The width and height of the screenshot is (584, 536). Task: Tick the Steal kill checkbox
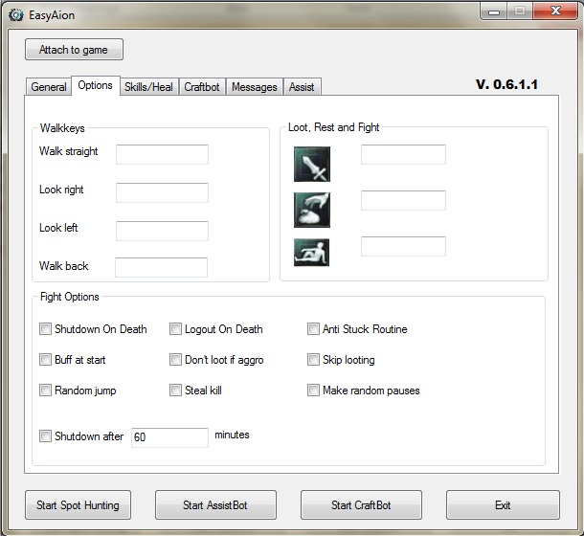coord(176,391)
